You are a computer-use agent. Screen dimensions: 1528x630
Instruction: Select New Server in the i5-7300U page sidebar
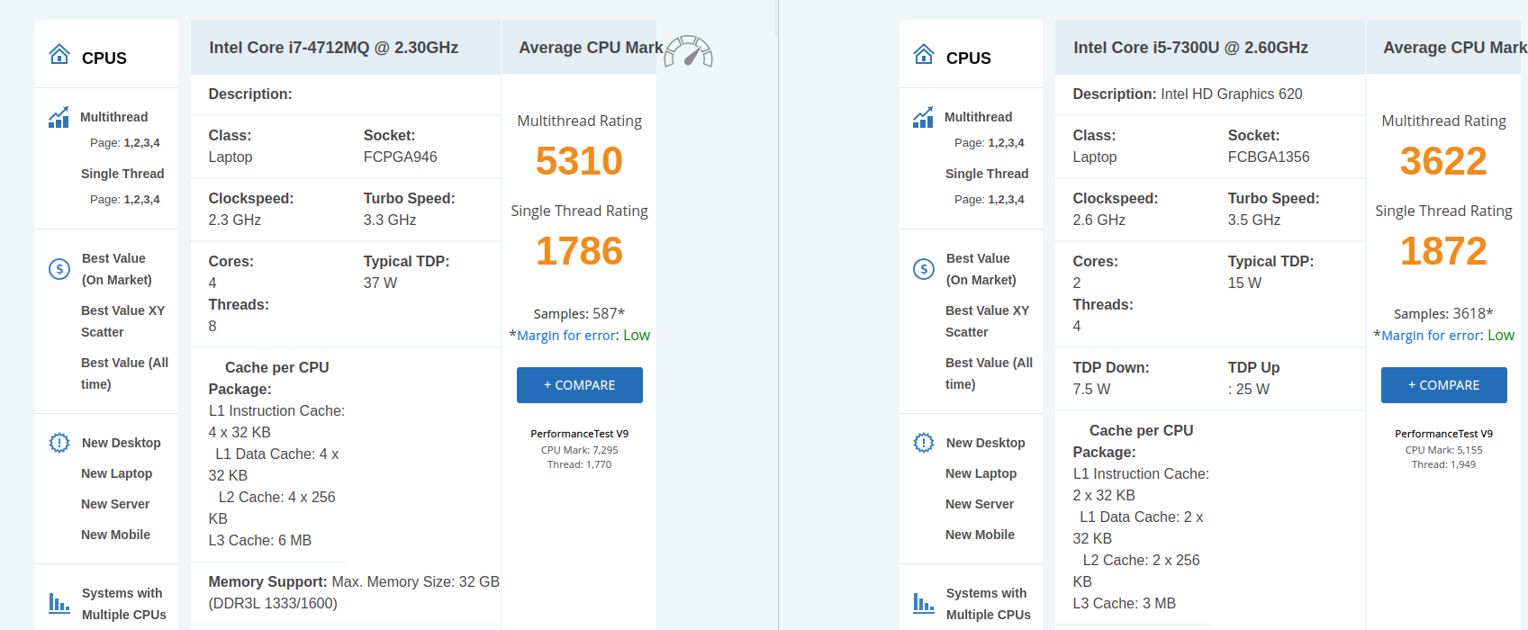980,504
